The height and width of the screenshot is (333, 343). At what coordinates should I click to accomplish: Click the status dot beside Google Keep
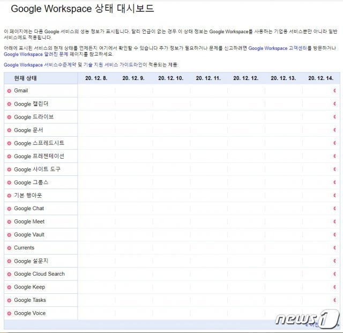click(x=9, y=287)
